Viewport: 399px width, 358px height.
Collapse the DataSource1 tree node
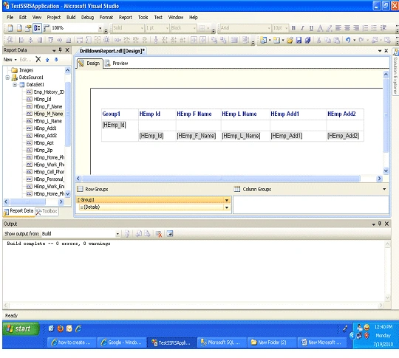[7, 78]
